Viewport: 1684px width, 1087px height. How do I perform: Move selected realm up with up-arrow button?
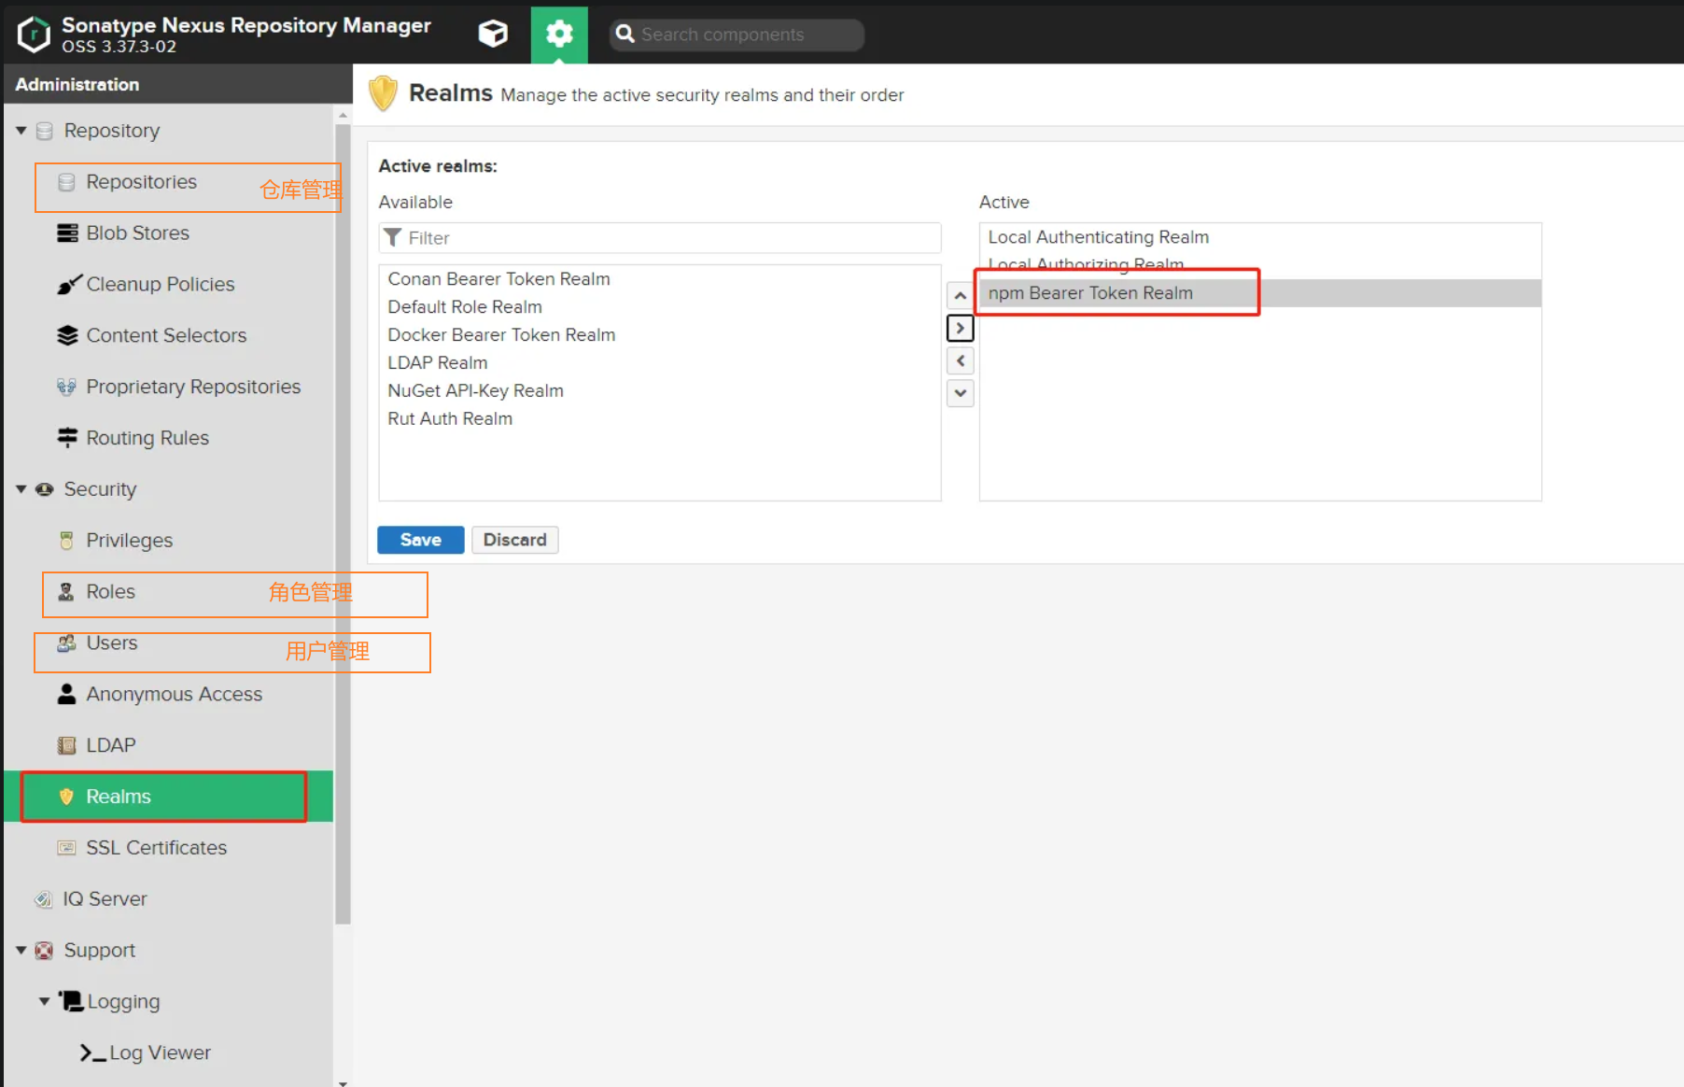(960, 296)
